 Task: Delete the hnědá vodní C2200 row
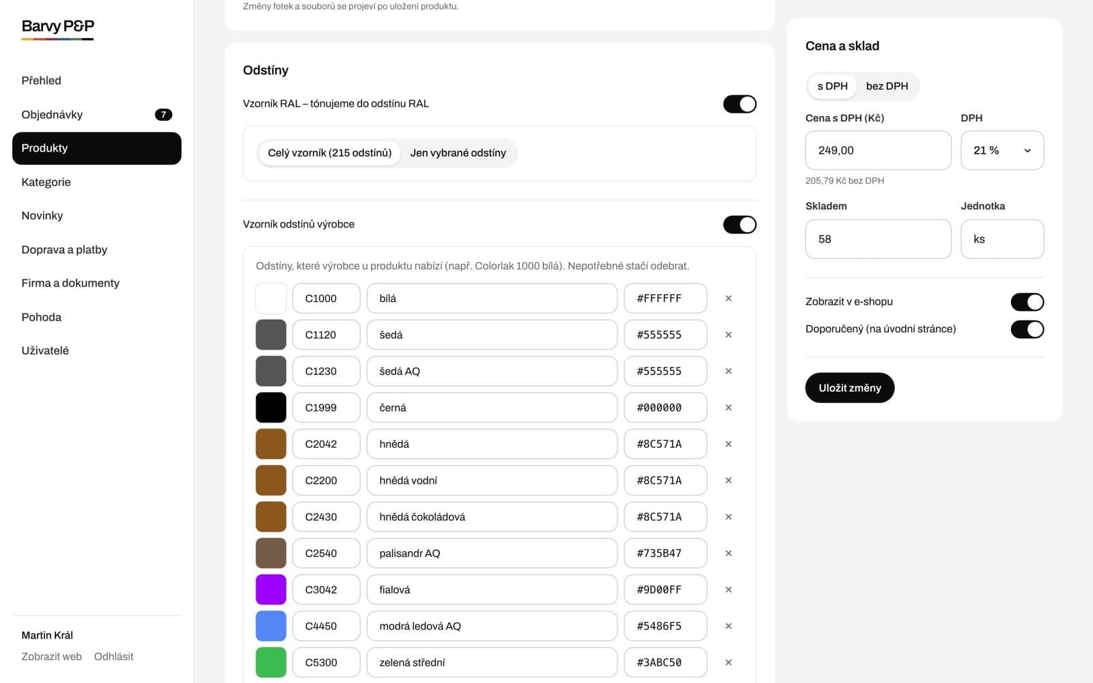click(728, 480)
